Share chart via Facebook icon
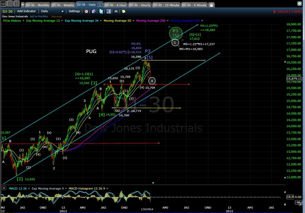 click(108, 11)
